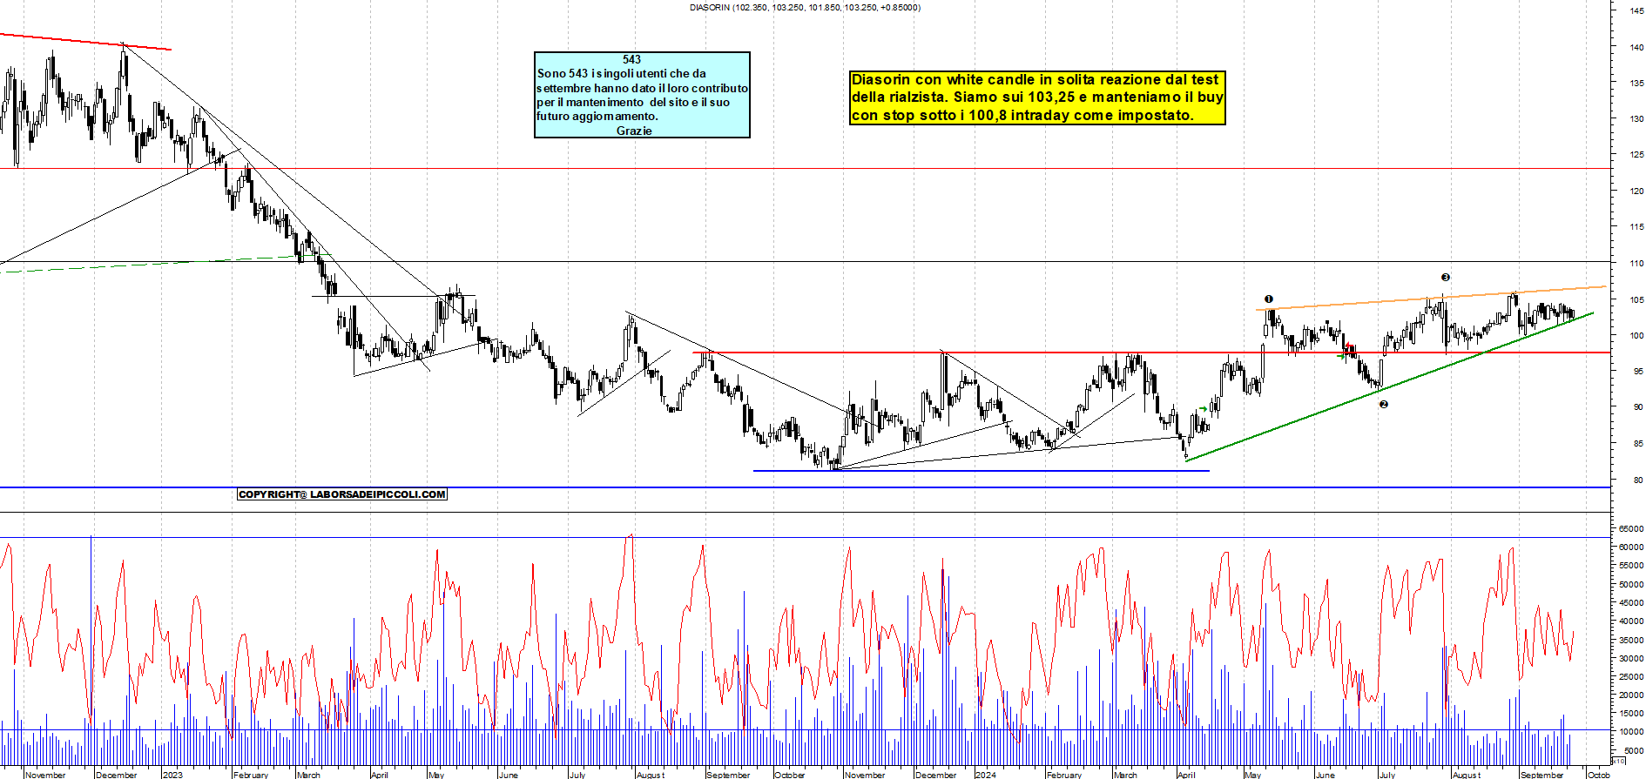This screenshot has width=1646, height=779.
Task: Click the 15000 volume axis label
Action: click(1632, 713)
